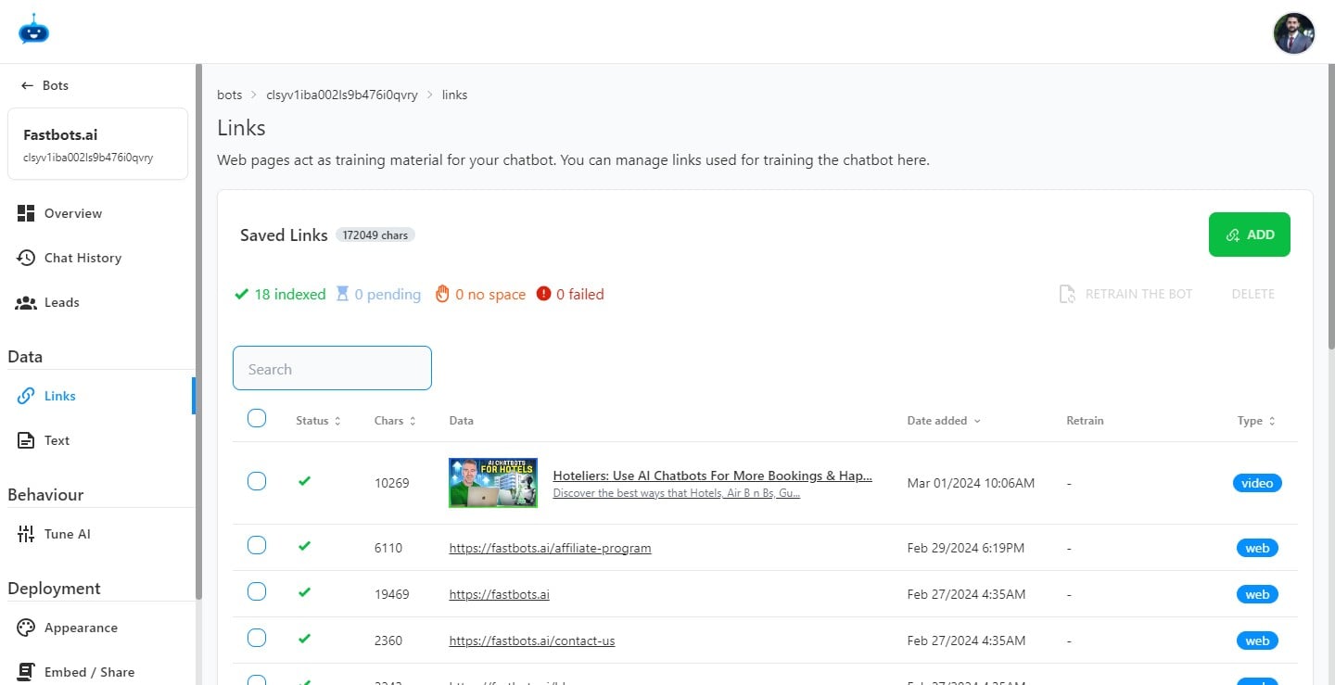This screenshot has height=685, width=1335.
Task: Go to Embed / Share in sidebar
Action: (x=89, y=672)
